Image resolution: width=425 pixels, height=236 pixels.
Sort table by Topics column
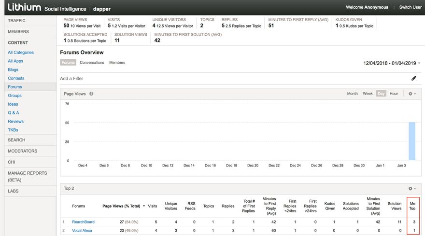click(209, 206)
